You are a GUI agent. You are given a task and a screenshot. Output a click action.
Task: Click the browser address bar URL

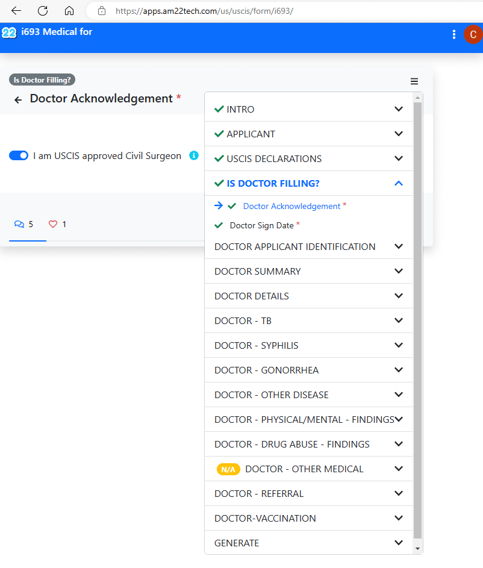tap(205, 11)
